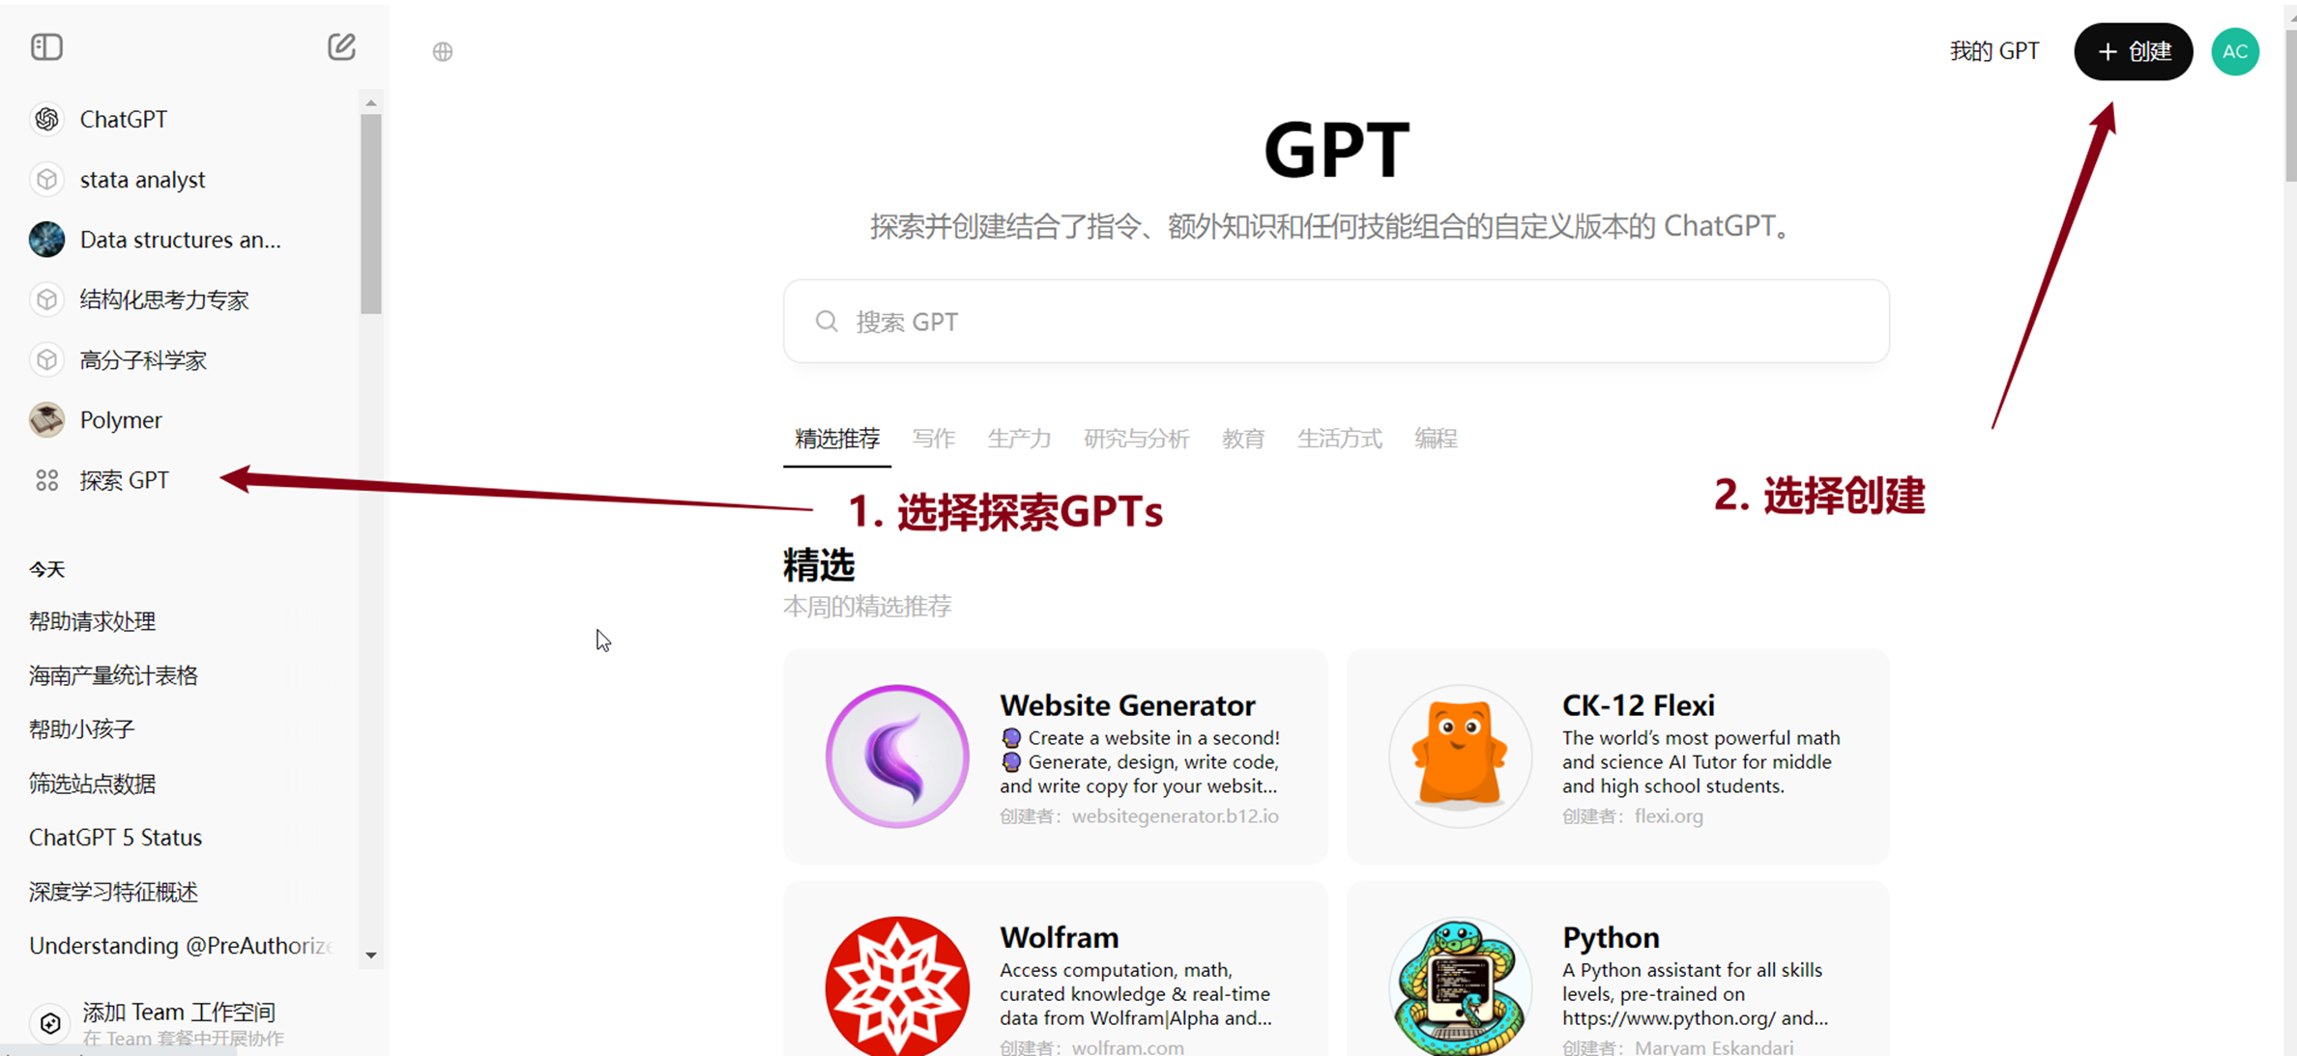Click the 探索 GPT grid icon
2297x1056 pixels.
(x=46, y=480)
